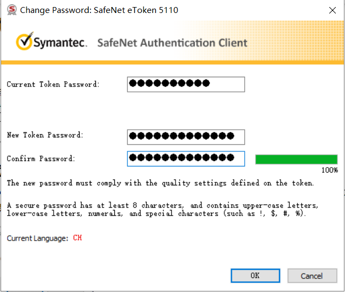Click the secure password hint text

162,209
